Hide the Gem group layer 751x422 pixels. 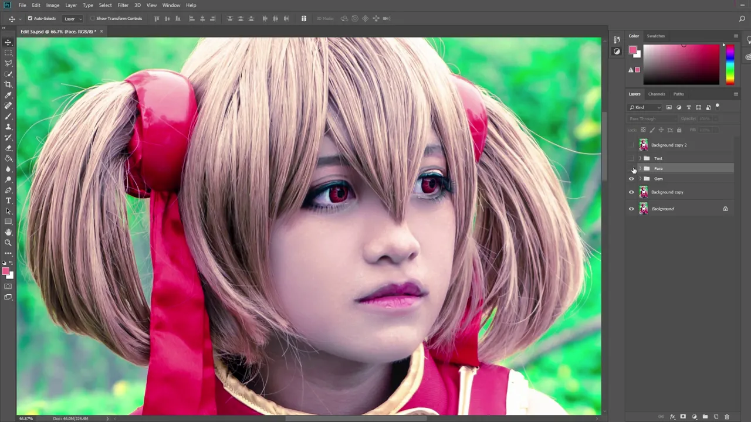coord(631,179)
